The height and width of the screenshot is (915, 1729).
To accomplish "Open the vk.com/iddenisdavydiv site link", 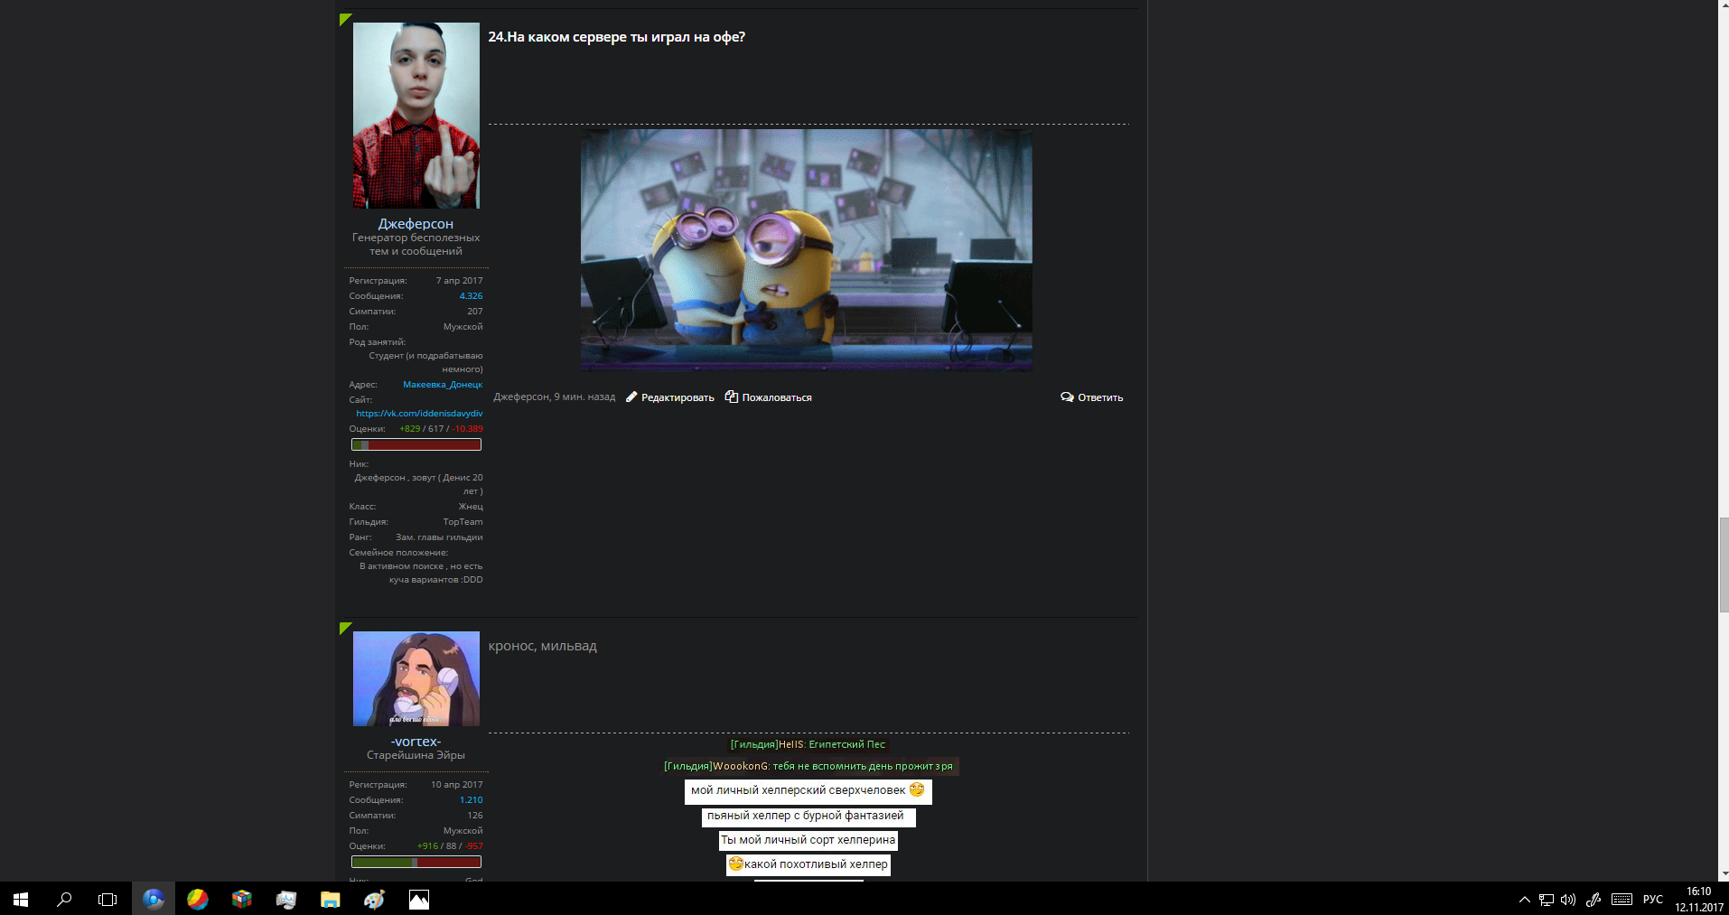I will click(419, 414).
